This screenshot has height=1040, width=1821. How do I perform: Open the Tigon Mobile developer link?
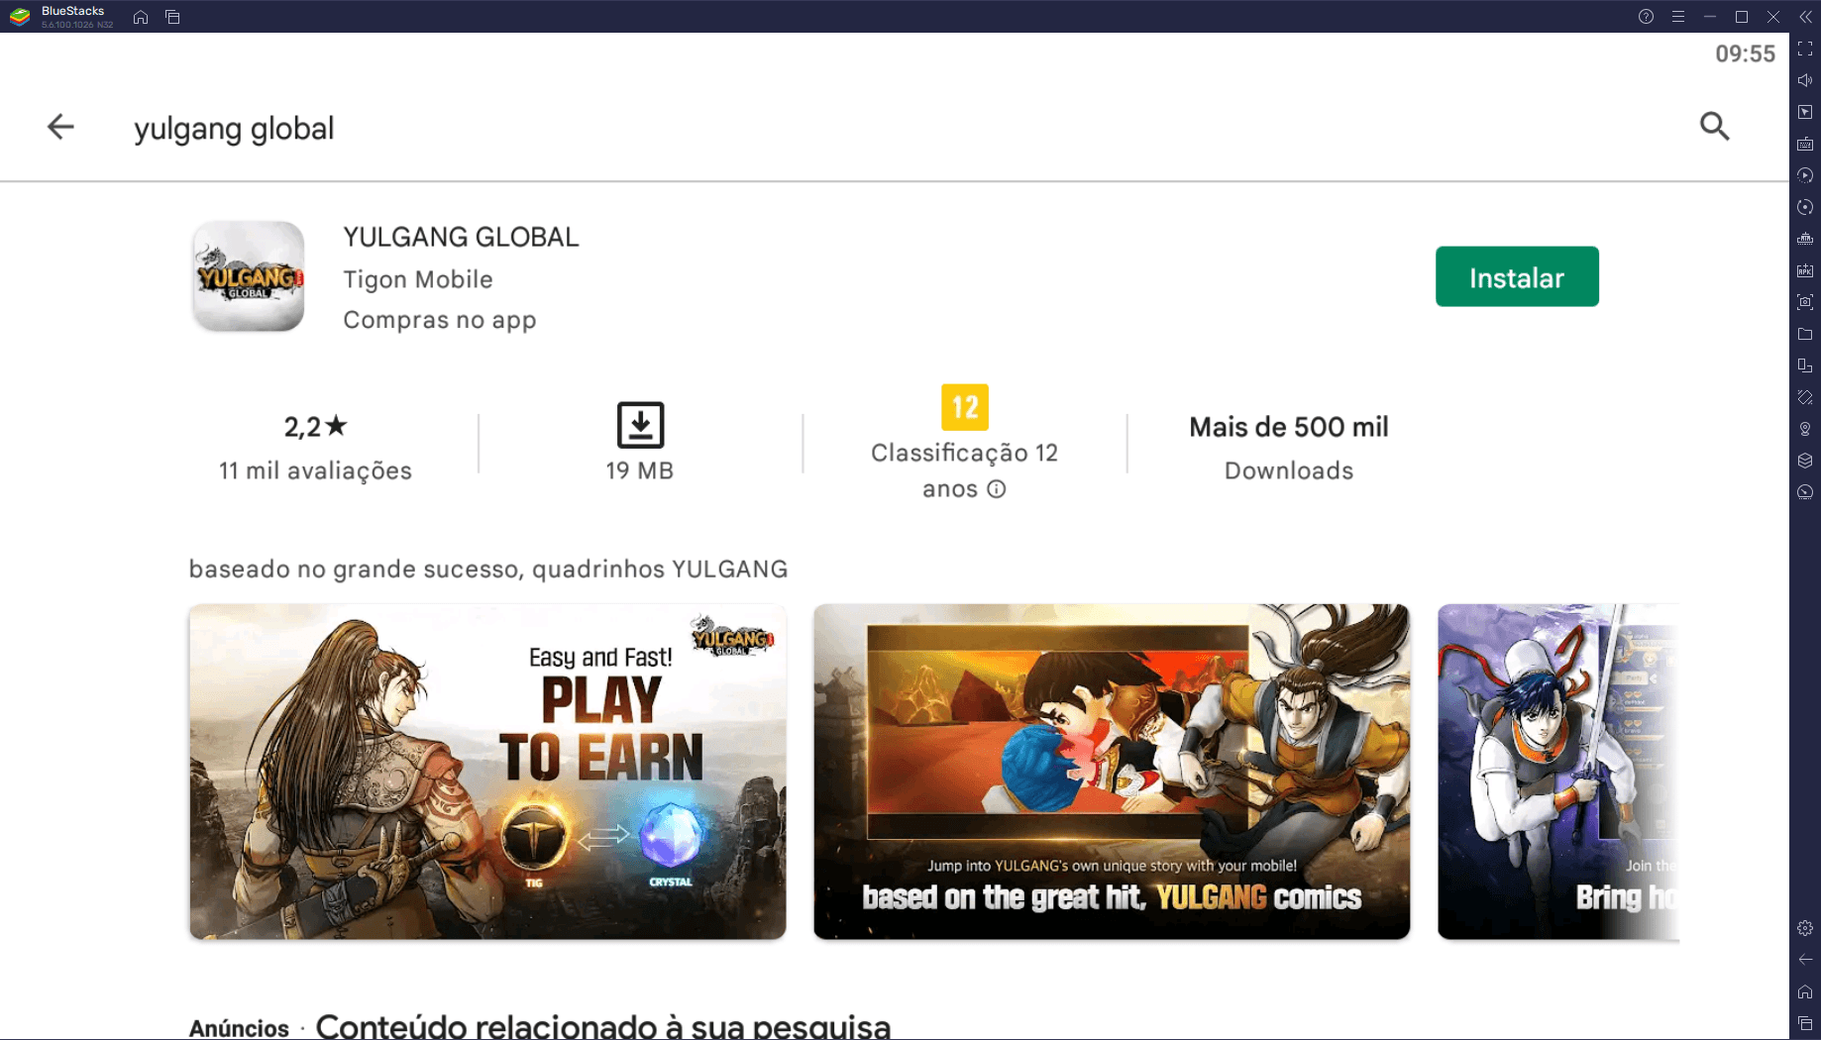(x=418, y=279)
